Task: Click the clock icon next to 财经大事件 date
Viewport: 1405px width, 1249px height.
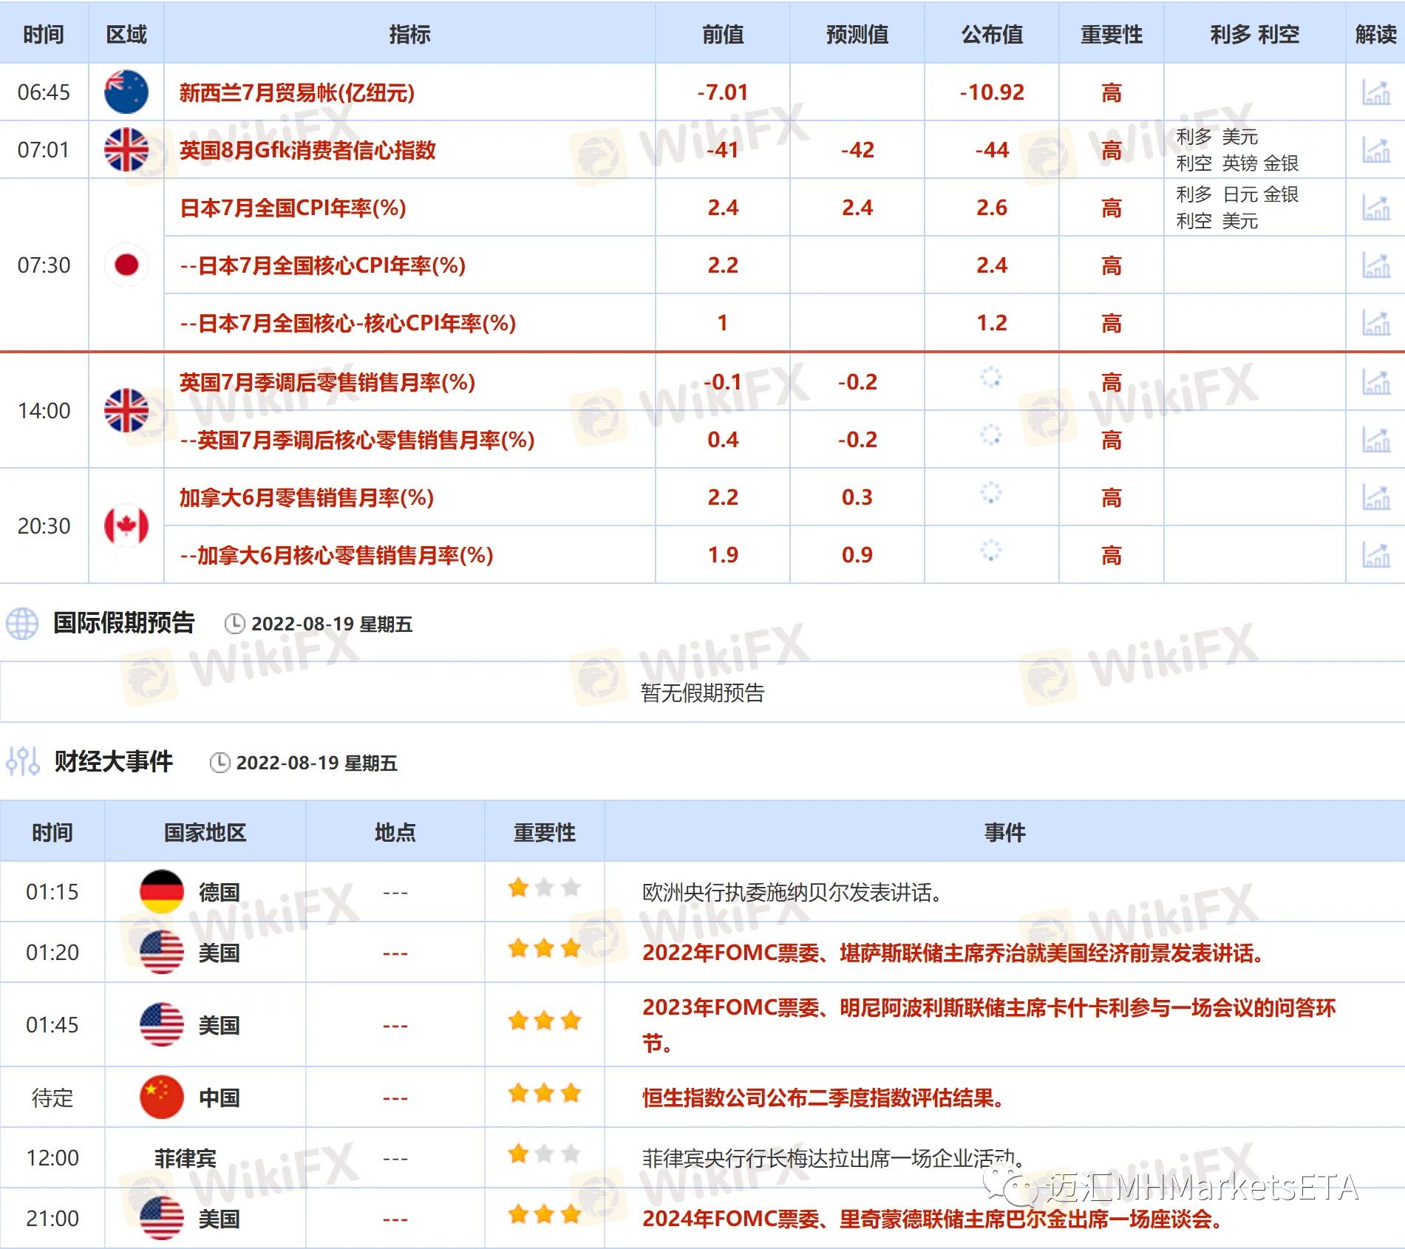Action: click(x=220, y=763)
